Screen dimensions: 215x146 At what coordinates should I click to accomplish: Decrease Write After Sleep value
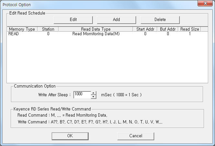(93, 97)
